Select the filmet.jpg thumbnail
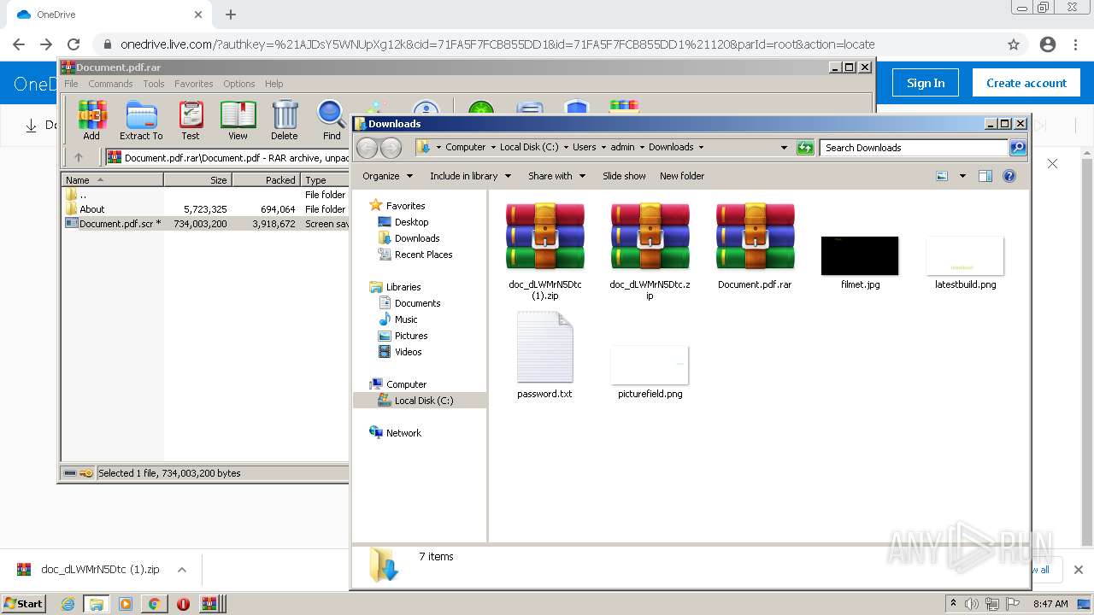The width and height of the screenshot is (1094, 615). click(860, 256)
